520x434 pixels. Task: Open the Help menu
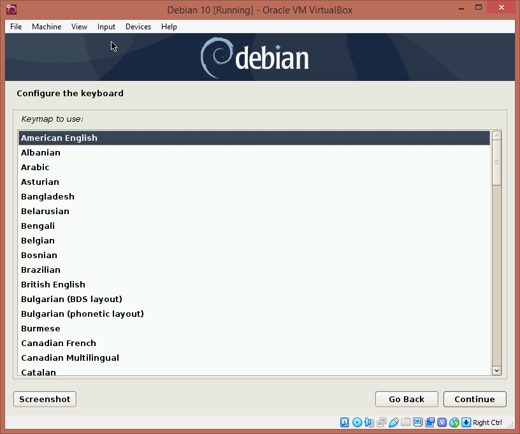(x=169, y=27)
